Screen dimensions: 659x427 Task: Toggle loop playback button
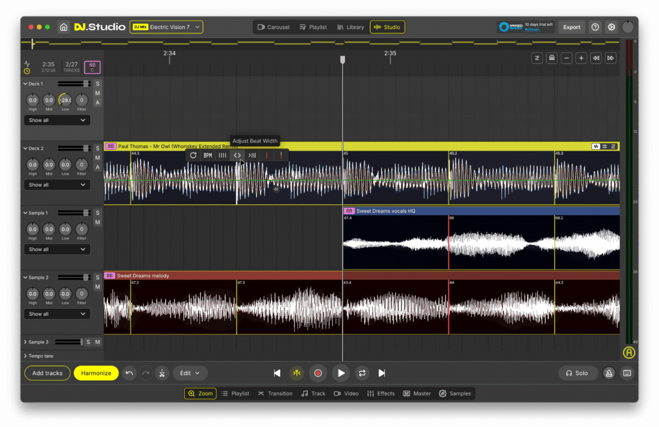(x=362, y=373)
